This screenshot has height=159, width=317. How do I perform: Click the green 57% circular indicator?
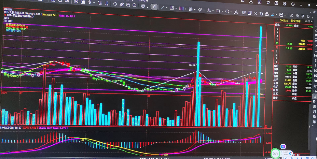coord(275,153)
